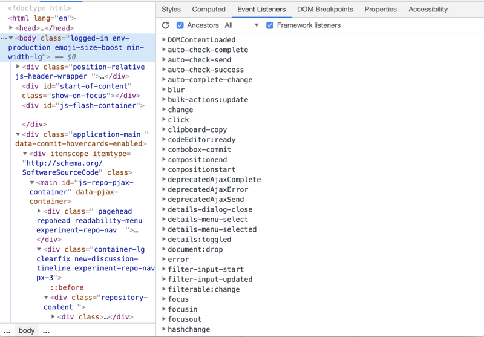This screenshot has width=484, height=337.
Task: Expand the hashchange event listener
Action: (x=165, y=329)
